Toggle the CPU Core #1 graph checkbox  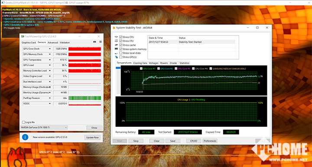pos(141,68)
